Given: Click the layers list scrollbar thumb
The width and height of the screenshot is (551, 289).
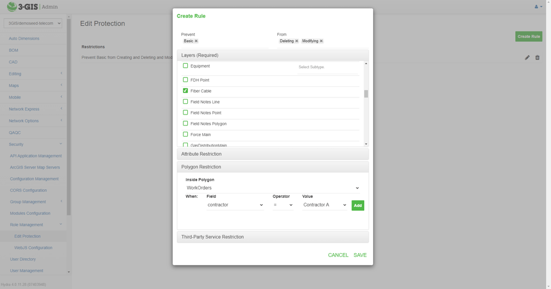Looking at the screenshot, I should (366, 94).
